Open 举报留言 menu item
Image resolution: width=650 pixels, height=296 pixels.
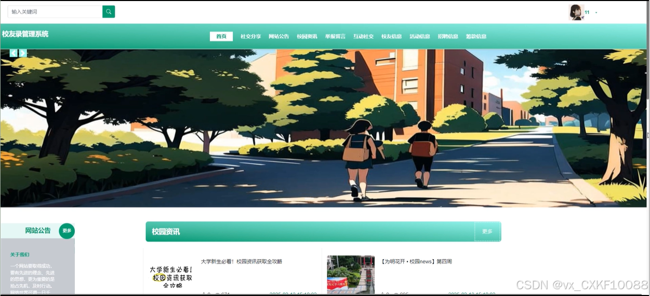pyautogui.click(x=335, y=36)
